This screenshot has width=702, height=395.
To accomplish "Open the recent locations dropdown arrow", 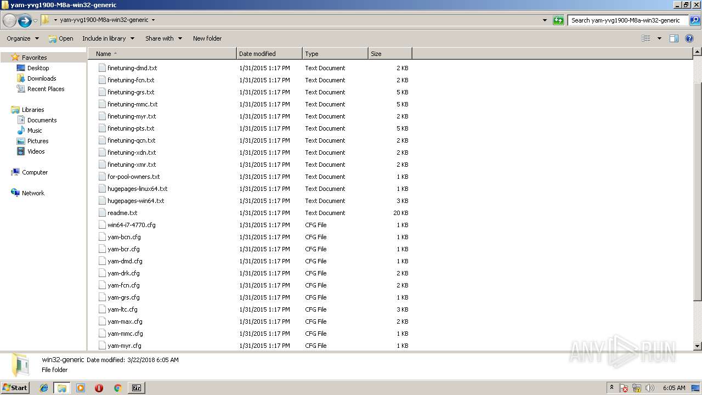I will [x=35, y=21].
